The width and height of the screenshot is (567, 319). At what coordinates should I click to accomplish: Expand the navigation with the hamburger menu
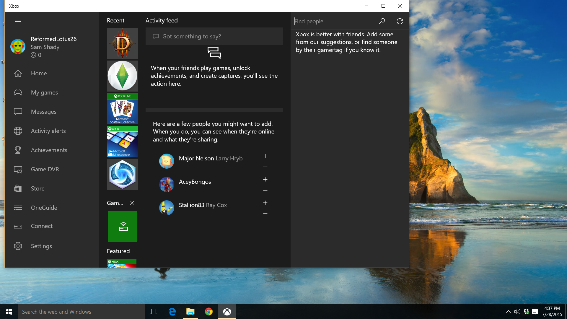click(x=18, y=21)
